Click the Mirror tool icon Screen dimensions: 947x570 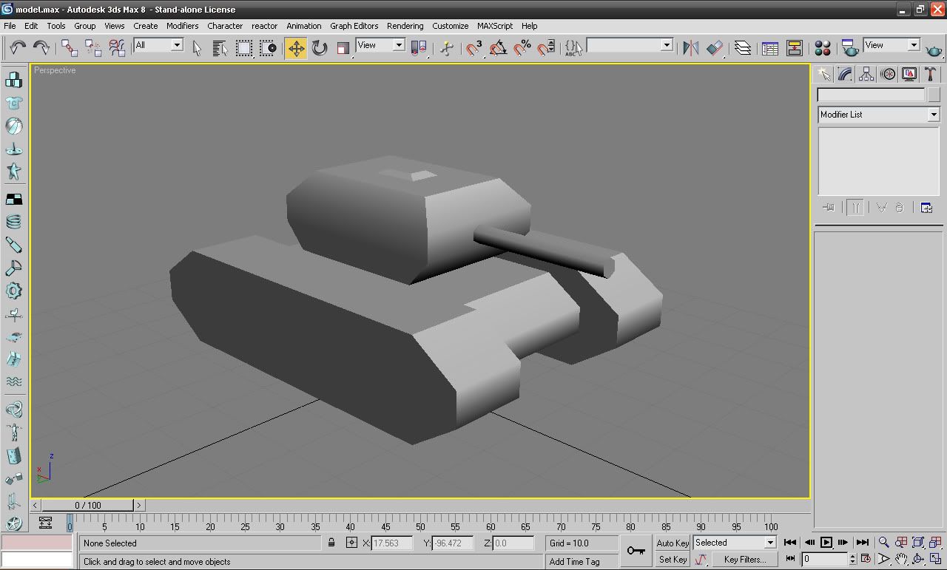pos(691,48)
